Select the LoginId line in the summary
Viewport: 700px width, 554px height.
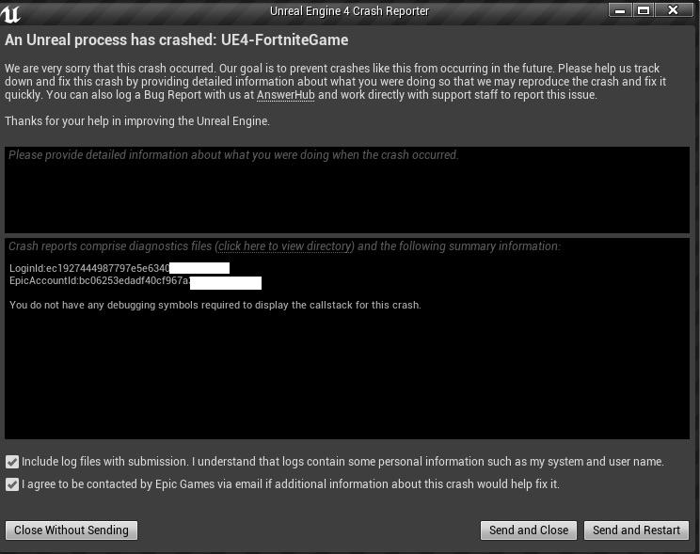[x=119, y=268]
